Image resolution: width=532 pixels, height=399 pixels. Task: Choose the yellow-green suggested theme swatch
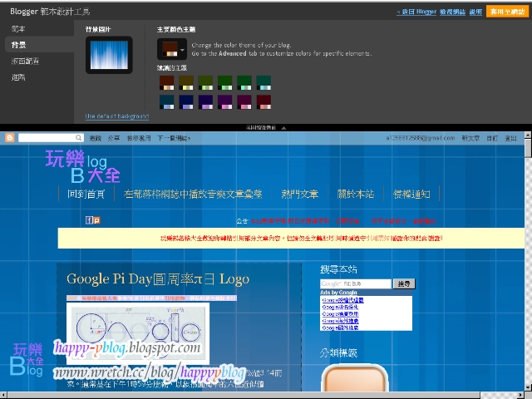[205, 83]
